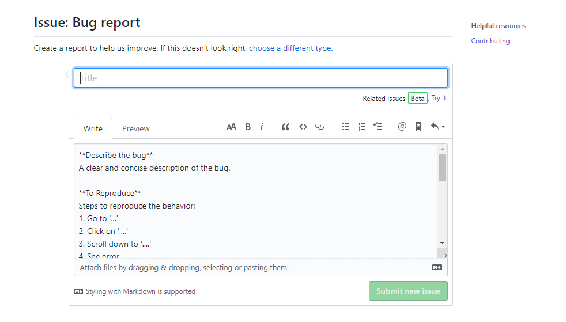Click the scrollbar up arrow in the text area
This screenshot has height=322, width=566.
(x=442, y=149)
